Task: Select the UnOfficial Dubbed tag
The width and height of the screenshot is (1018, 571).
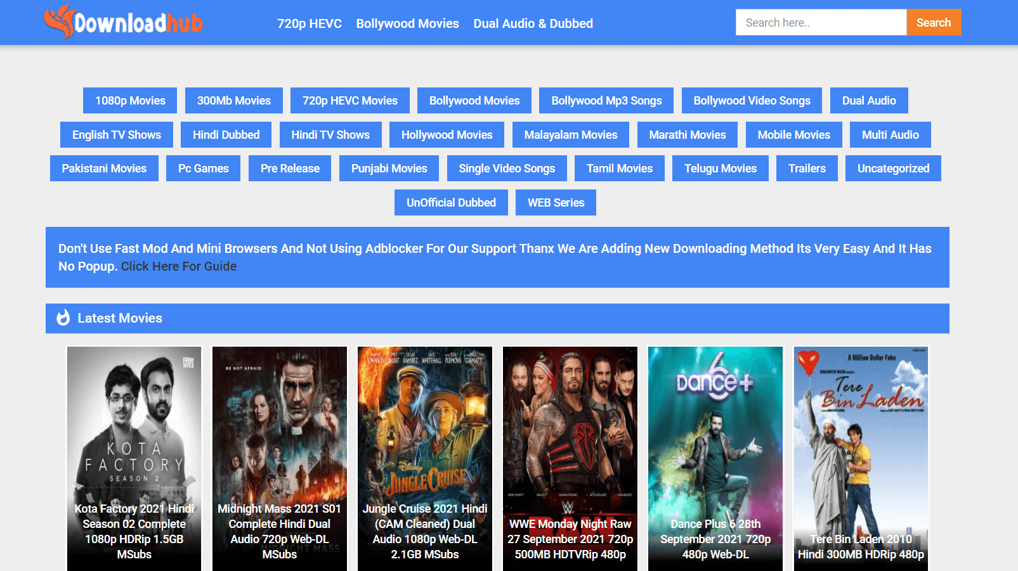Action: [x=451, y=203]
